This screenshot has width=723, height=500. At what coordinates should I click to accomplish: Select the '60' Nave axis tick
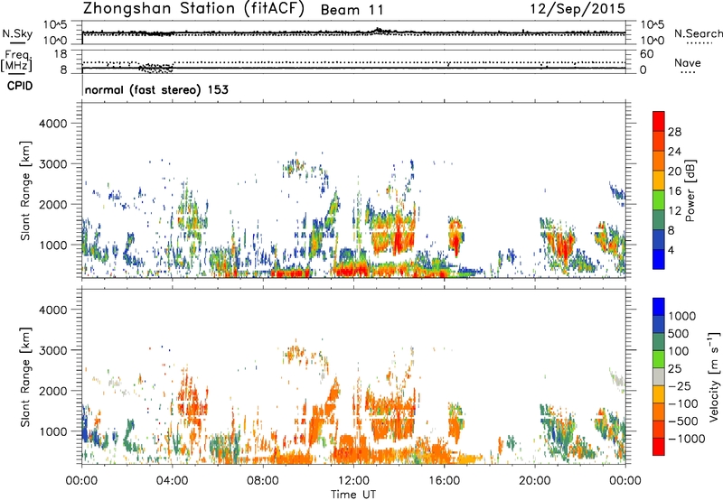646,54
